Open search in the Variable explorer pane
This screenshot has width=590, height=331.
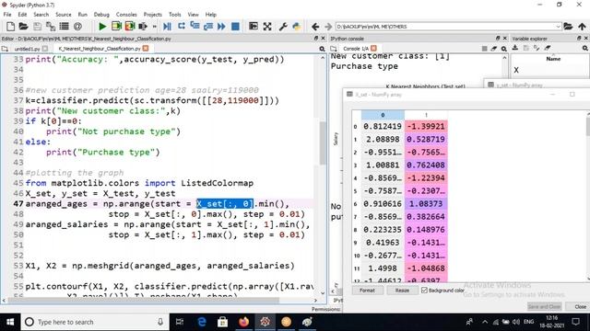click(x=585, y=49)
